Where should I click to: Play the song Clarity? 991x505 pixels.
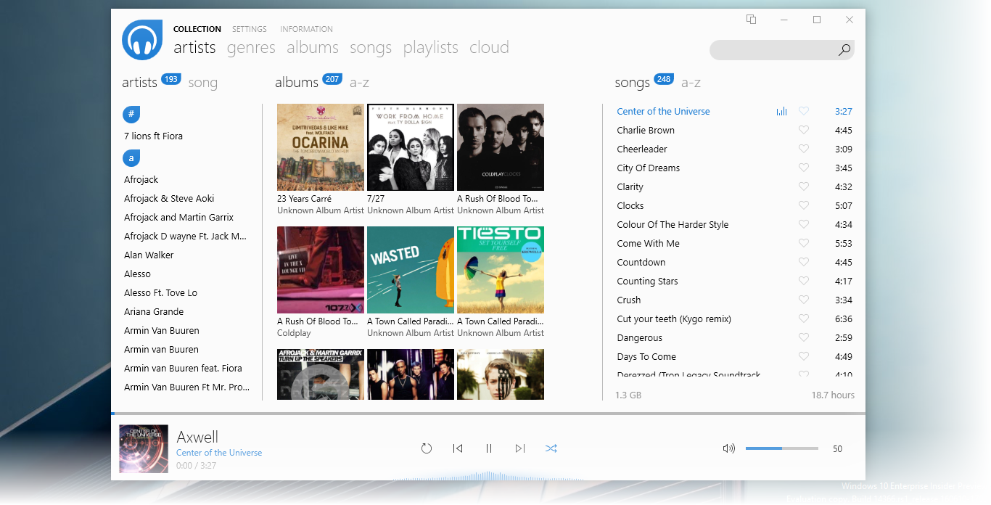[x=630, y=186]
